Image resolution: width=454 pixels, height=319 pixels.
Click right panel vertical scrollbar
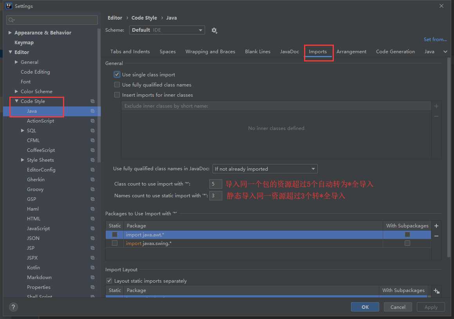pos(449,157)
